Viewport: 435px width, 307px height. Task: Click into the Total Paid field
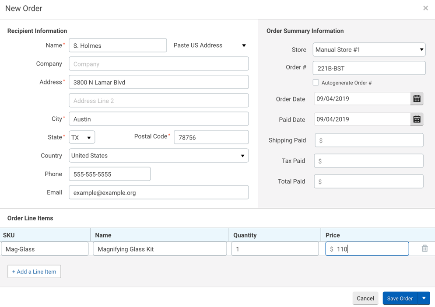click(x=368, y=181)
